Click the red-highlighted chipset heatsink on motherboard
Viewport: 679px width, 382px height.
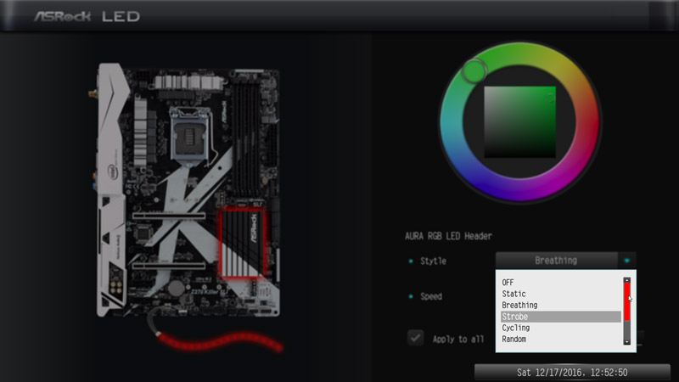[x=243, y=244]
